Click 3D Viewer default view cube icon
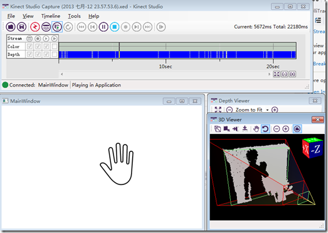This screenshot has height=233, width=328. (x=218, y=129)
